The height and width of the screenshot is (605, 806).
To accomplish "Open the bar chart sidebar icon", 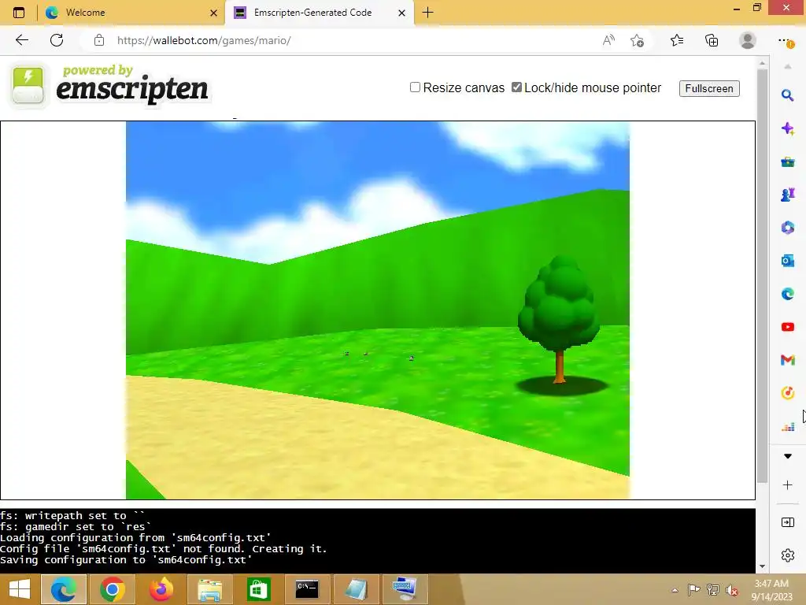I will pyautogui.click(x=787, y=426).
